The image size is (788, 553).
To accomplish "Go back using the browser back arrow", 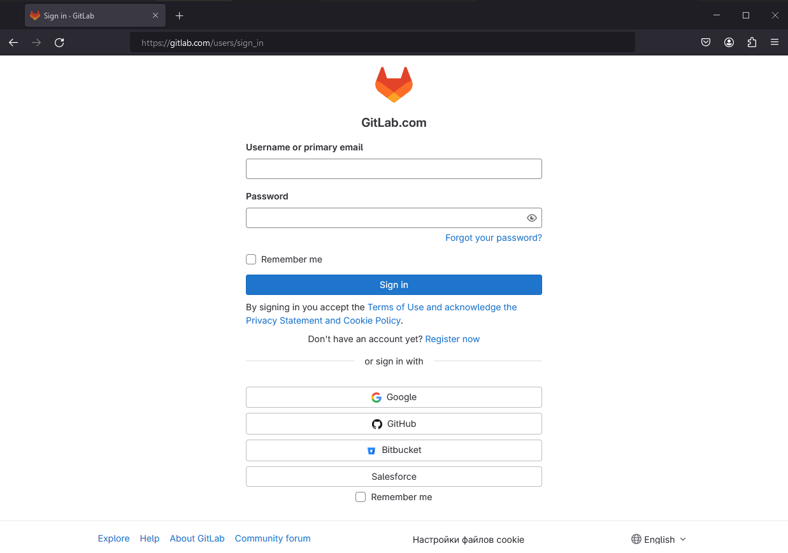I will click(13, 43).
